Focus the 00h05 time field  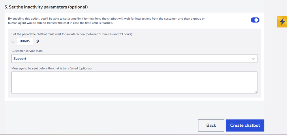25,41
